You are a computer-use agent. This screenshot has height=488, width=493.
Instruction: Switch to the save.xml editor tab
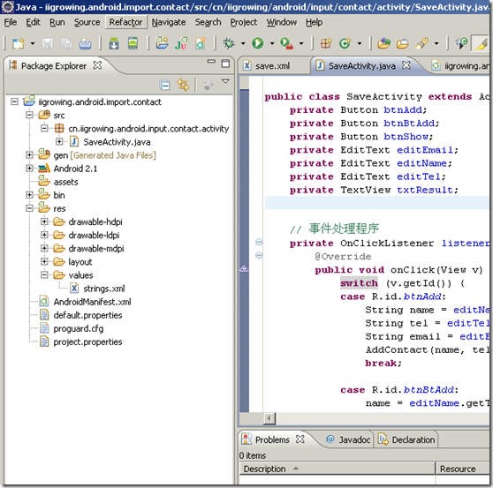pos(272,66)
